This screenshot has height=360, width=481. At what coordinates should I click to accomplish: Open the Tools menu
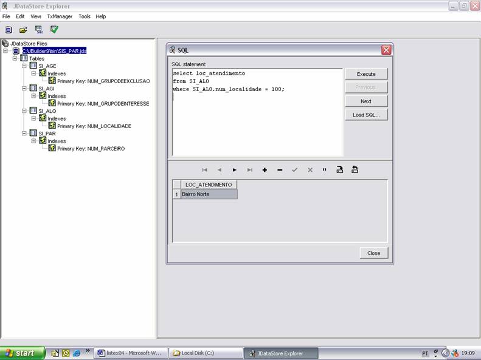84,16
